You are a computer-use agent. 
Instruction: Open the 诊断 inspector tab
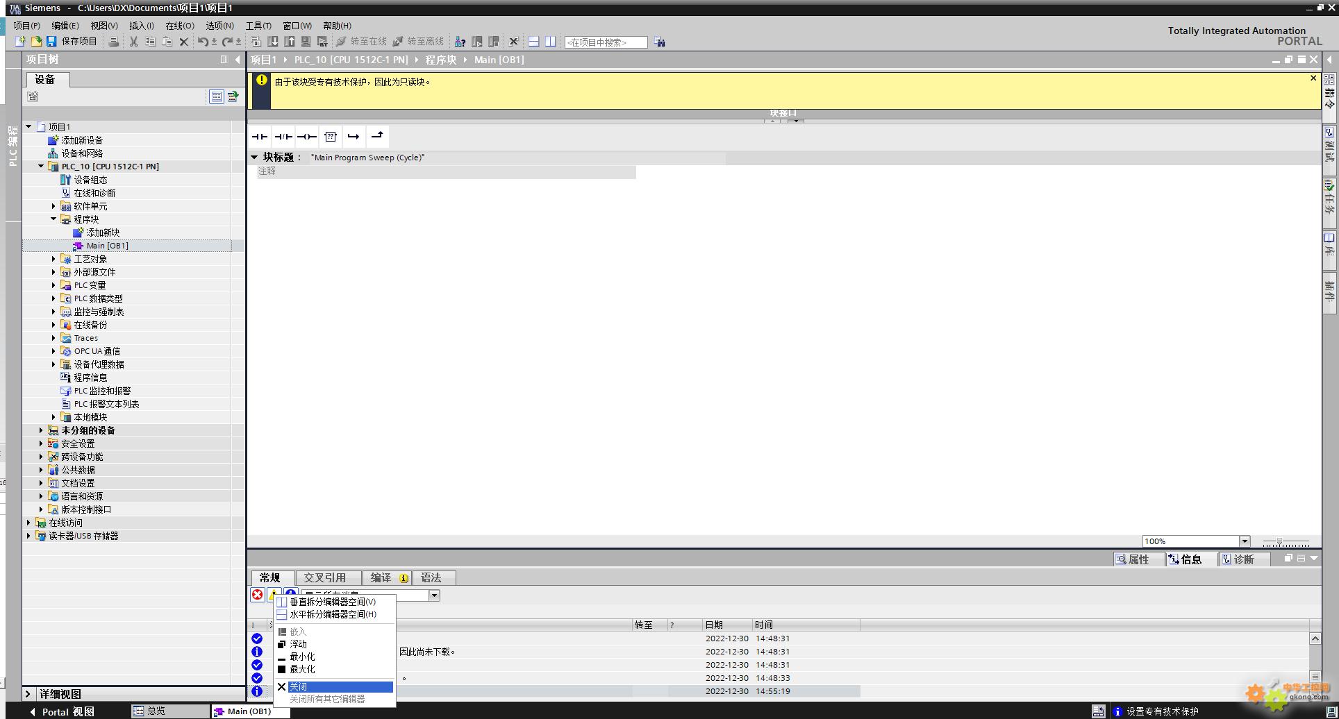pyautogui.click(x=1244, y=559)
